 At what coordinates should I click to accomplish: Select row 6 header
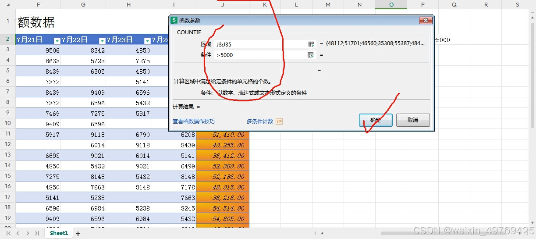(x=8, y=82)
